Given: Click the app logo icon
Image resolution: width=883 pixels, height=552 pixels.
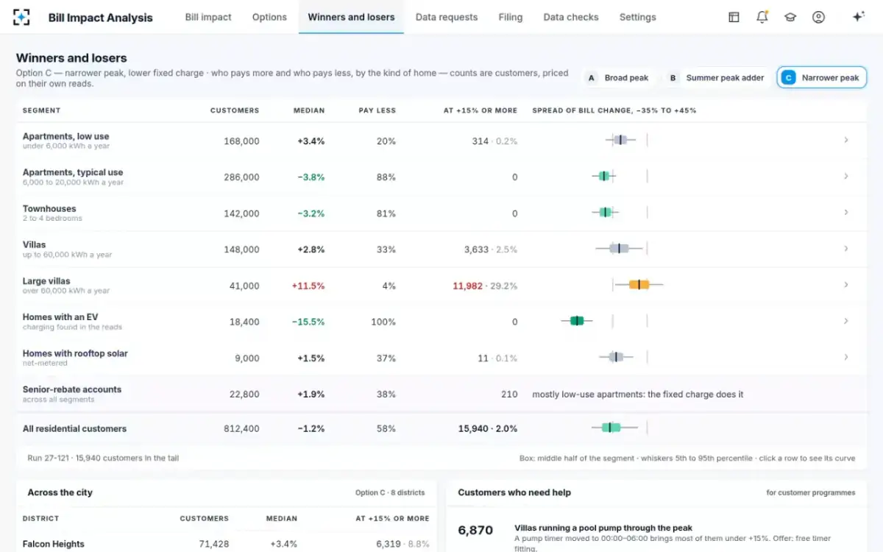Looking at the screenshot, I should [x=21, y=17].
